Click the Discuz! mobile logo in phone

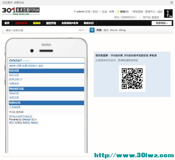19,60
